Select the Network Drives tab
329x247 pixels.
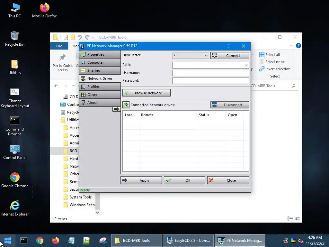(x=100, y=78)
